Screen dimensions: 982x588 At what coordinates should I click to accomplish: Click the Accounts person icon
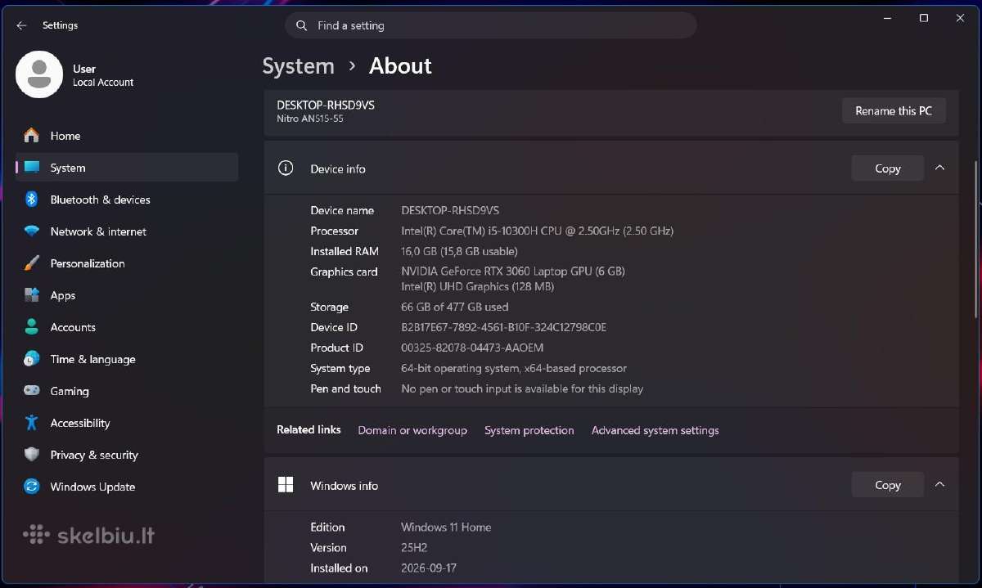click(x=31, y=327)
